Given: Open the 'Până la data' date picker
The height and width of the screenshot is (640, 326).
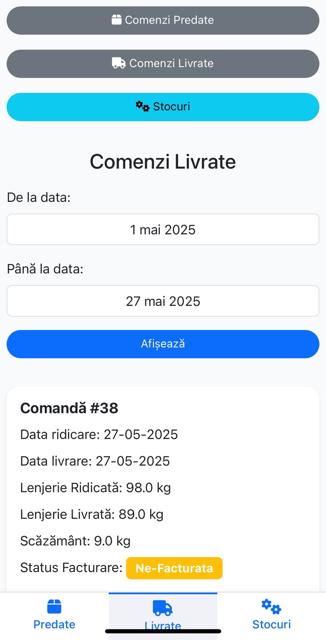Looking at the screenshot, I should pyautogui.click(x=163, y=301).
